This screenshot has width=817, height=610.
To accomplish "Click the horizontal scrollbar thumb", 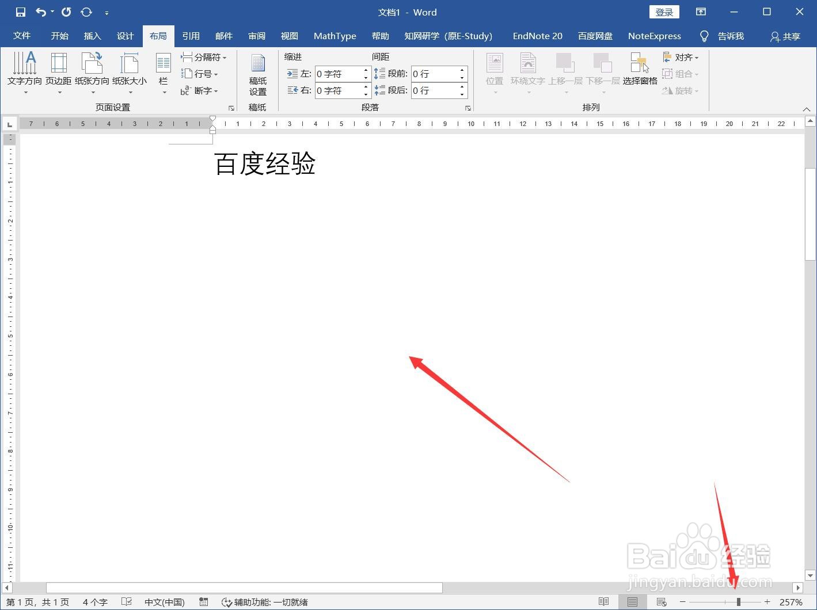I will click(244, 588).
